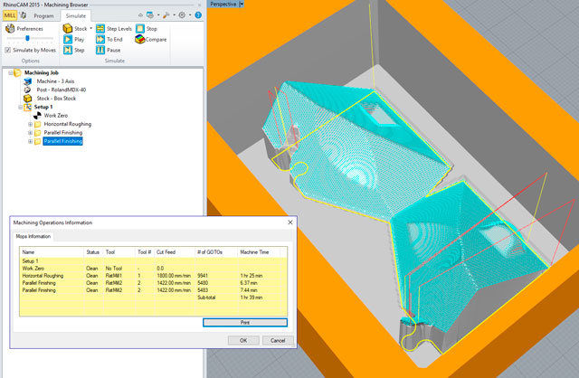
Task: Click the window/display icon in browser header
Action: [150, 15]
